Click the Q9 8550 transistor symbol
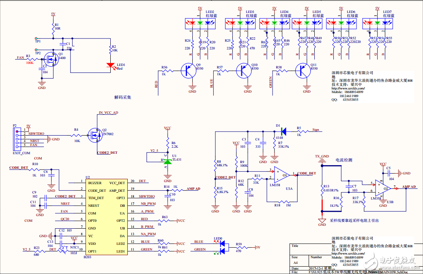This screenshot has height=274, width=423. tap(188, 71)
